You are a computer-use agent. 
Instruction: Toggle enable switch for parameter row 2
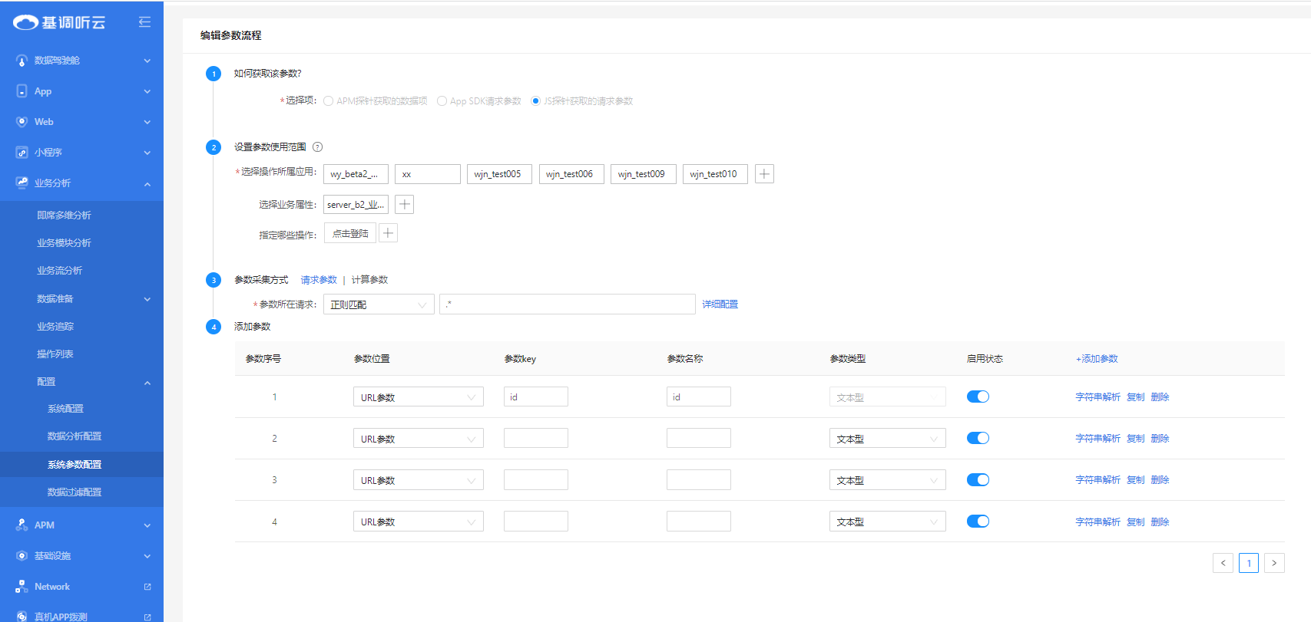pyautogui.click(x=978, y=438)
